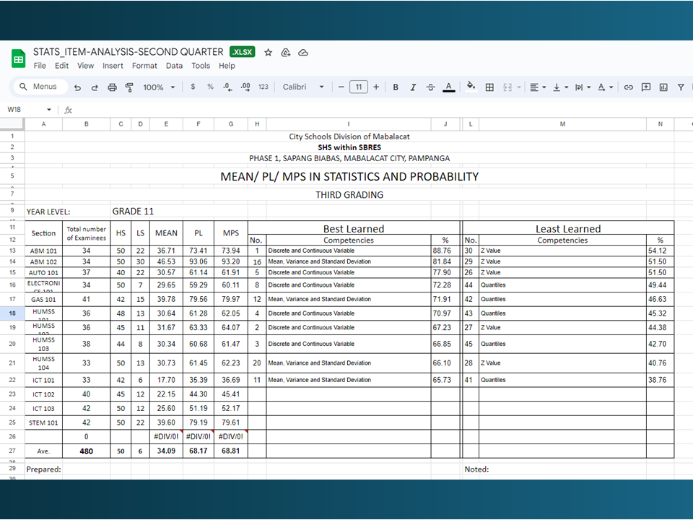This screenshot has width=693, height=520.
Task: Select the Paint format roller tool
Action: tap(129, 87)
